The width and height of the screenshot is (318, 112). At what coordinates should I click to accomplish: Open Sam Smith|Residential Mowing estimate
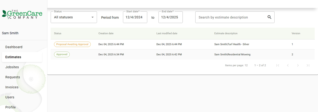point(232,55)
